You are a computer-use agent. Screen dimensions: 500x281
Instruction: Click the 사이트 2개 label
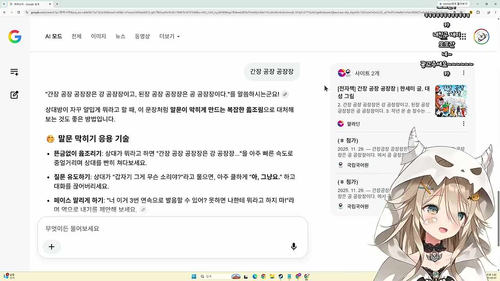click(367, 73)
